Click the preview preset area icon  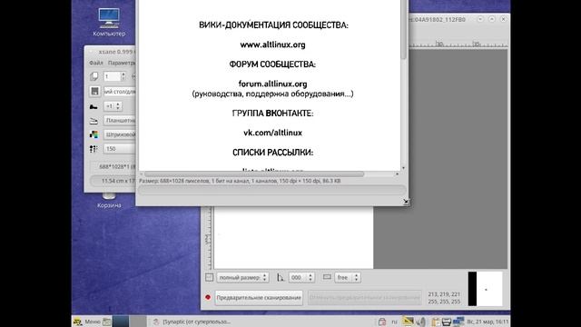[210, 277]
